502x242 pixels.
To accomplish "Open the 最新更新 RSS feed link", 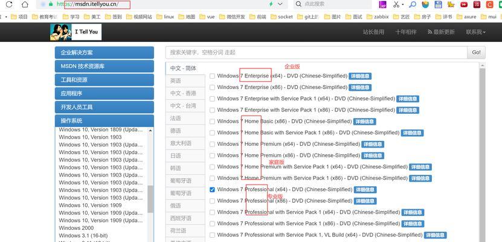I will pos(441,32).
